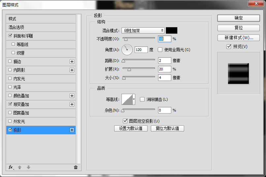This screenshot has width=266, height=177.
Task: Disable the 渐变叠加 checkbox
Action: coord(10,104)
